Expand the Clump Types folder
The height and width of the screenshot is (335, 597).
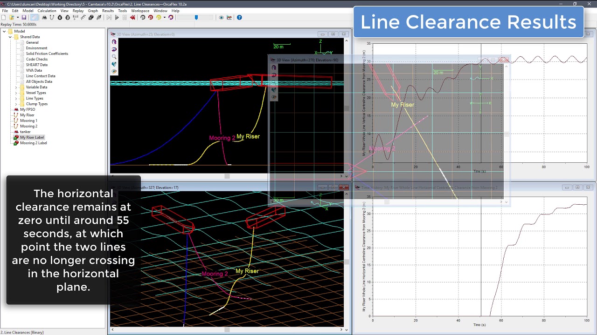tap(16, 104)
